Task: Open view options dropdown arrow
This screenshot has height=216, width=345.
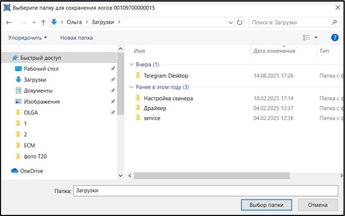Action: (316, 38)
